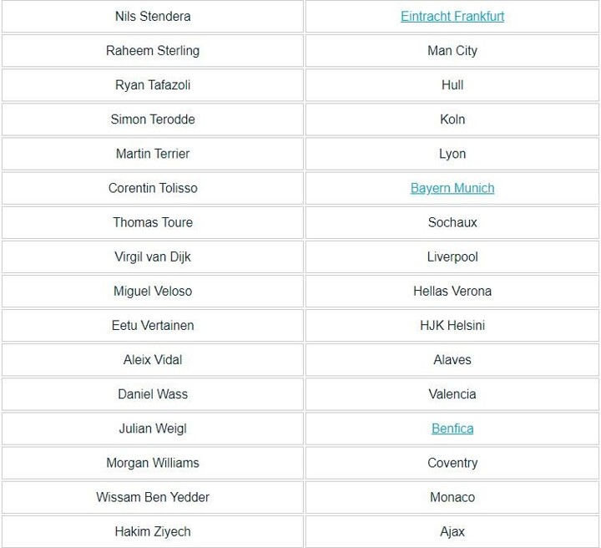Image resolution: width=601 pixels, height=548 pixels.
Task: Select the Man City cell
Action: coord(452,50)
